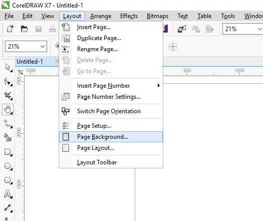Viewport: 263px width, 221px height.
Task: Click the Publish to PDF icon
Action: click(x=210, y=29)
